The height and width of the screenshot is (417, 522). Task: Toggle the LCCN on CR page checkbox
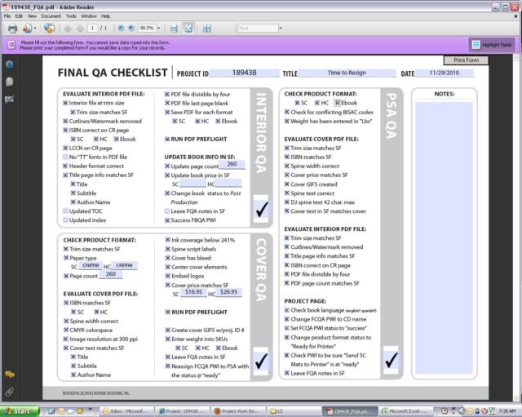[x=65, y=148]
